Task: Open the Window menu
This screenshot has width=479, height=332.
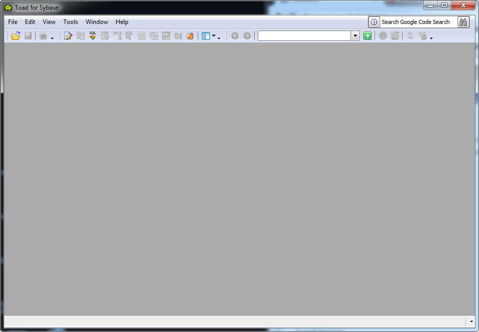Action: [97, 22]
